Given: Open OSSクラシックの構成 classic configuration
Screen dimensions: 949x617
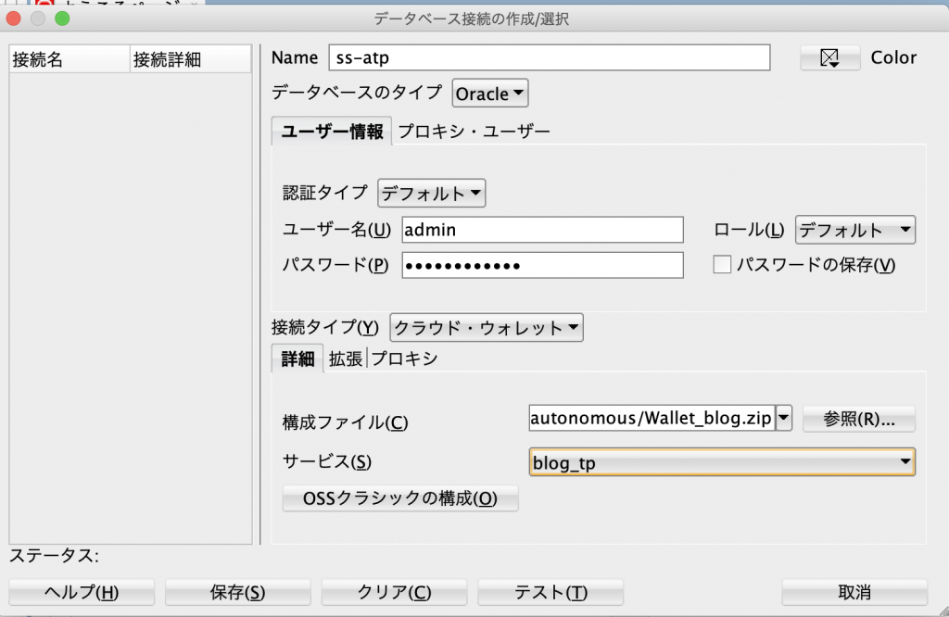Looking at the screenshot, I should 399,497.
